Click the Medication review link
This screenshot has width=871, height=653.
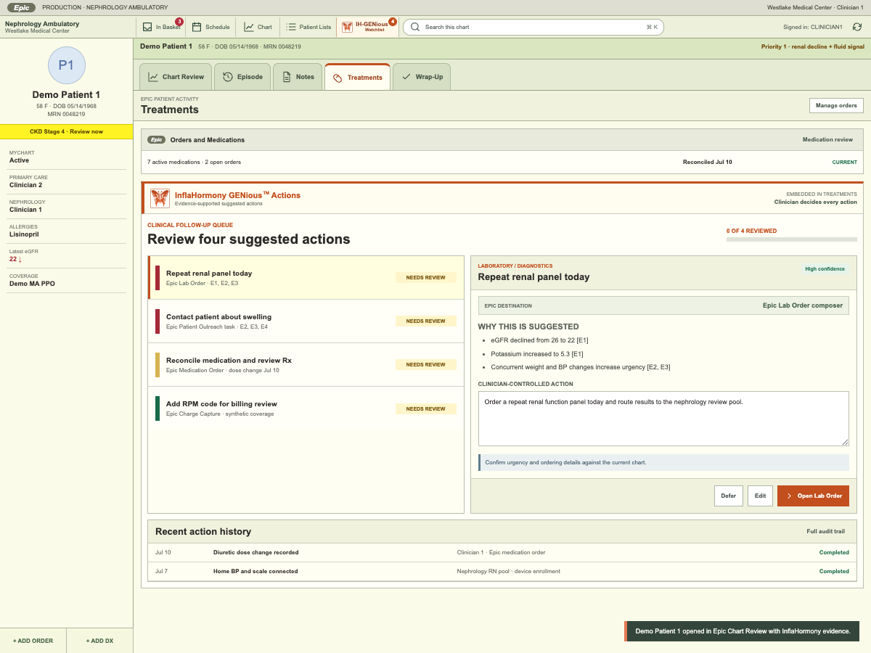point(827,140)
